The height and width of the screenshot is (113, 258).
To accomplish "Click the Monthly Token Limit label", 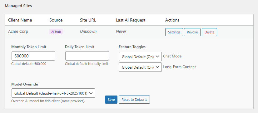I will click(x=29, y=47).
